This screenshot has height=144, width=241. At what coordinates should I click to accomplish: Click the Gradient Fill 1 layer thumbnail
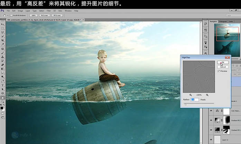[x=217, y=130]
